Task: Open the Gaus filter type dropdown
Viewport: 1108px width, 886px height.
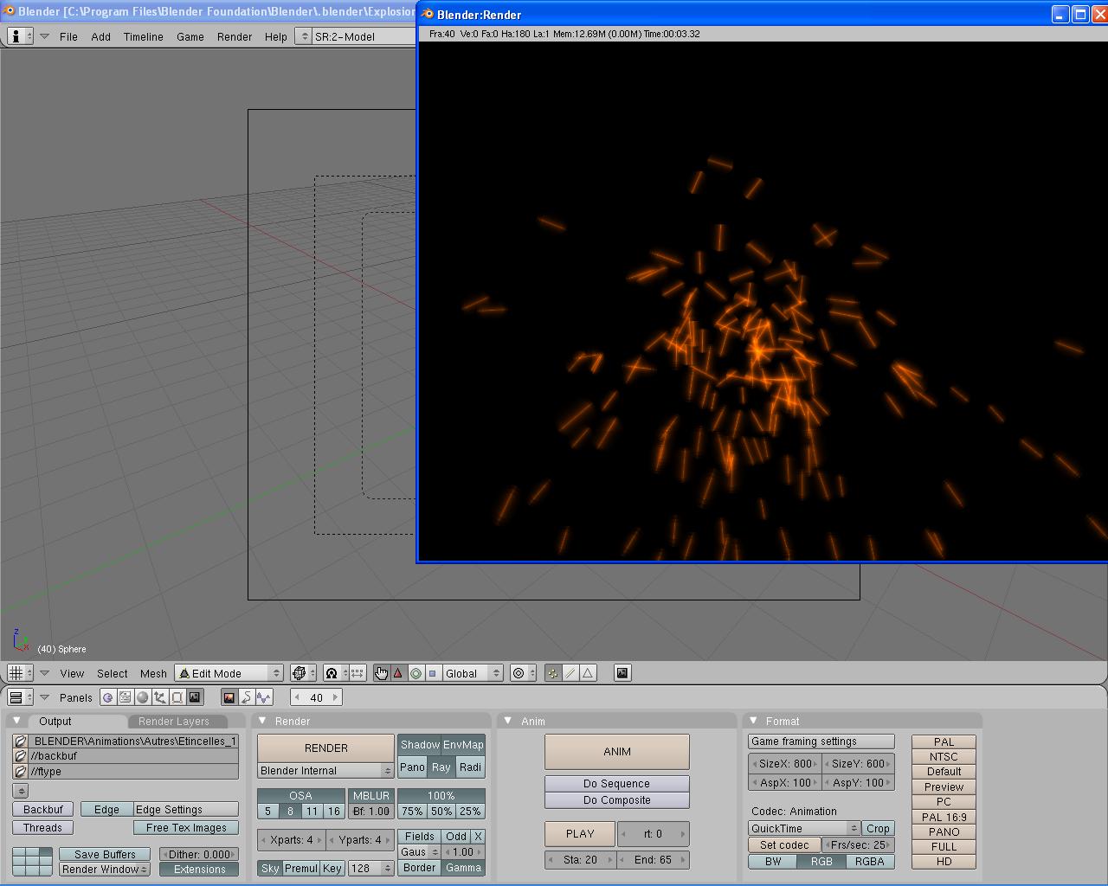Action: click(420, 852)
